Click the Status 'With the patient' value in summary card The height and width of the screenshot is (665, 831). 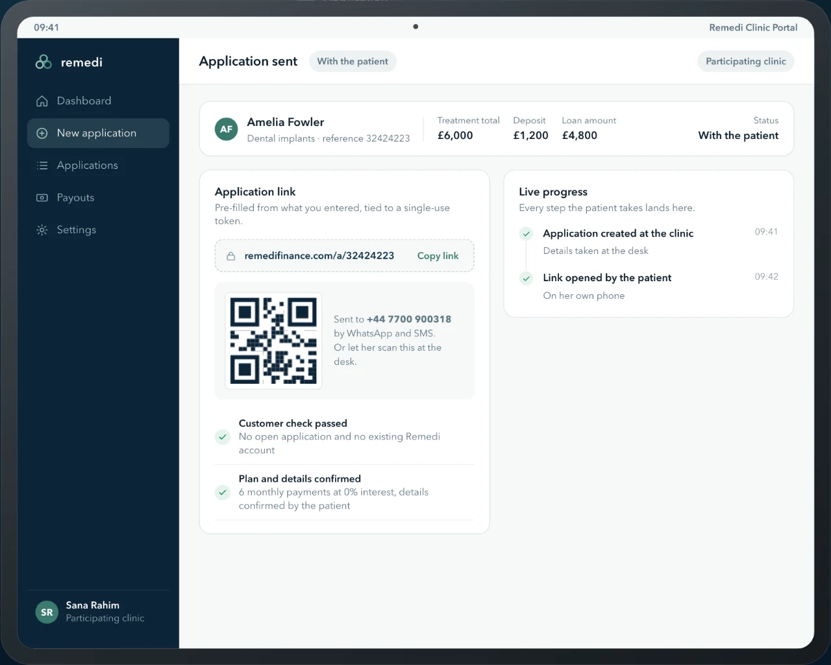click(738, 135)
